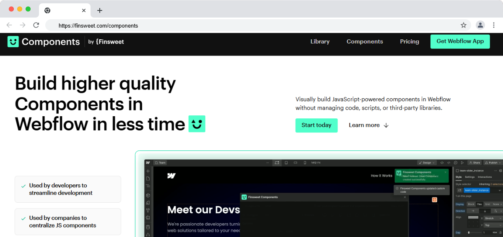Click the 'Finsweet Components updated custom code' notification
This screenshot has height=237, width=503.
(x=422, y=190)
